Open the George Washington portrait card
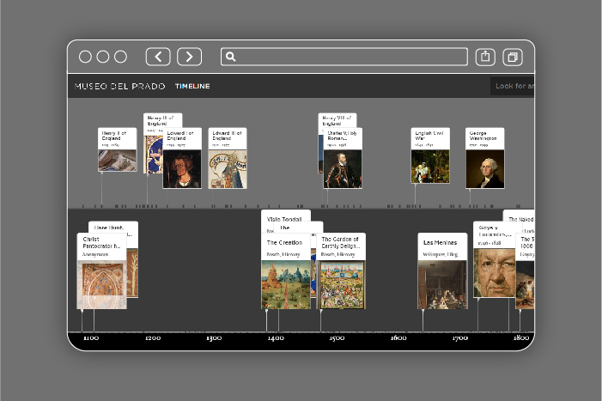Viewport: 602px width, 401px height. pos(485,158)
